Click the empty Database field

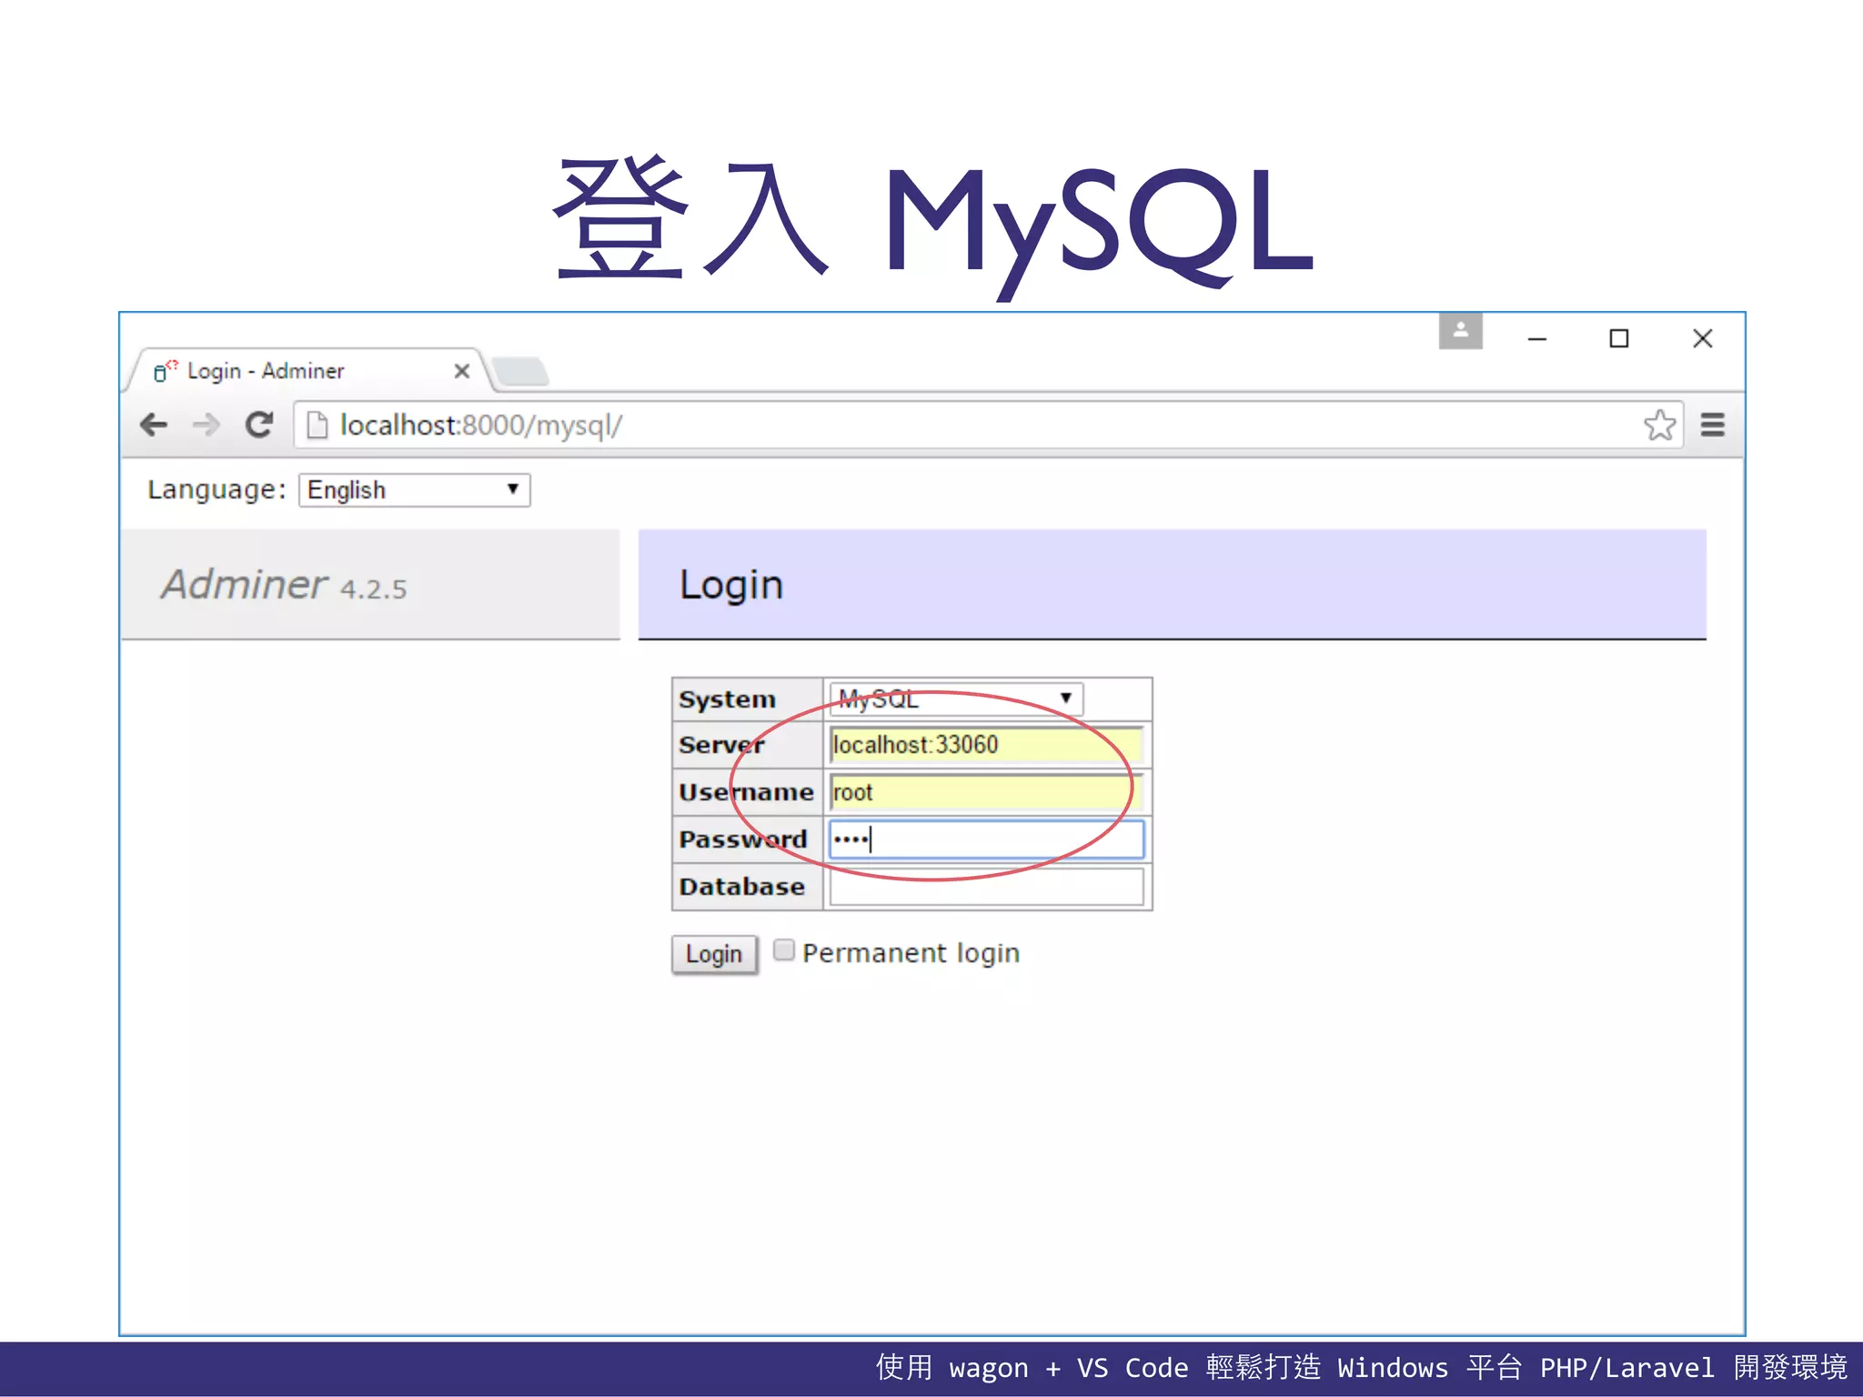pyautogui.click(x=986, y=887)
